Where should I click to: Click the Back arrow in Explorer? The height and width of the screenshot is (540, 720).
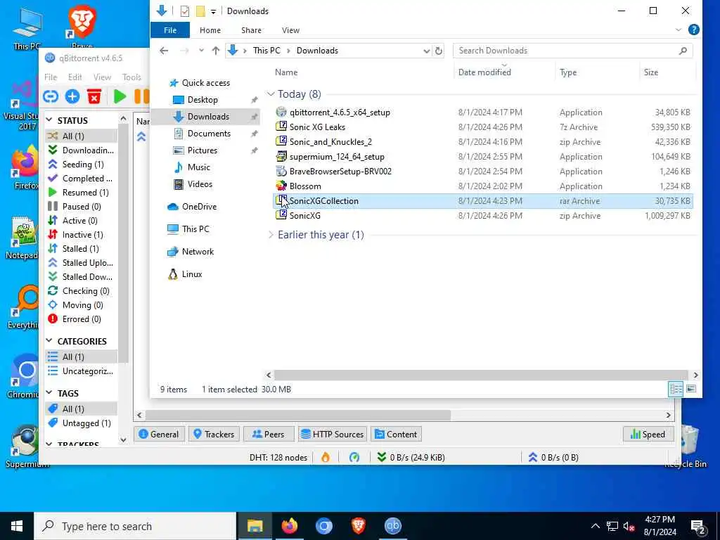coord(164,51)
